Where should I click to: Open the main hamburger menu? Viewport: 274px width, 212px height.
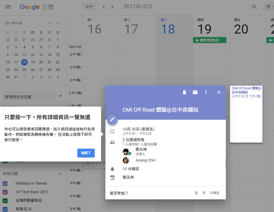point(8,6)
